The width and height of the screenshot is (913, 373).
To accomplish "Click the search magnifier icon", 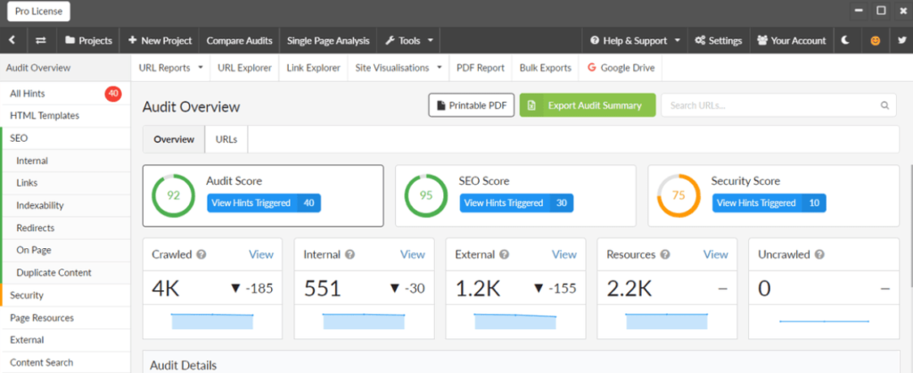I will coord(884,105).
